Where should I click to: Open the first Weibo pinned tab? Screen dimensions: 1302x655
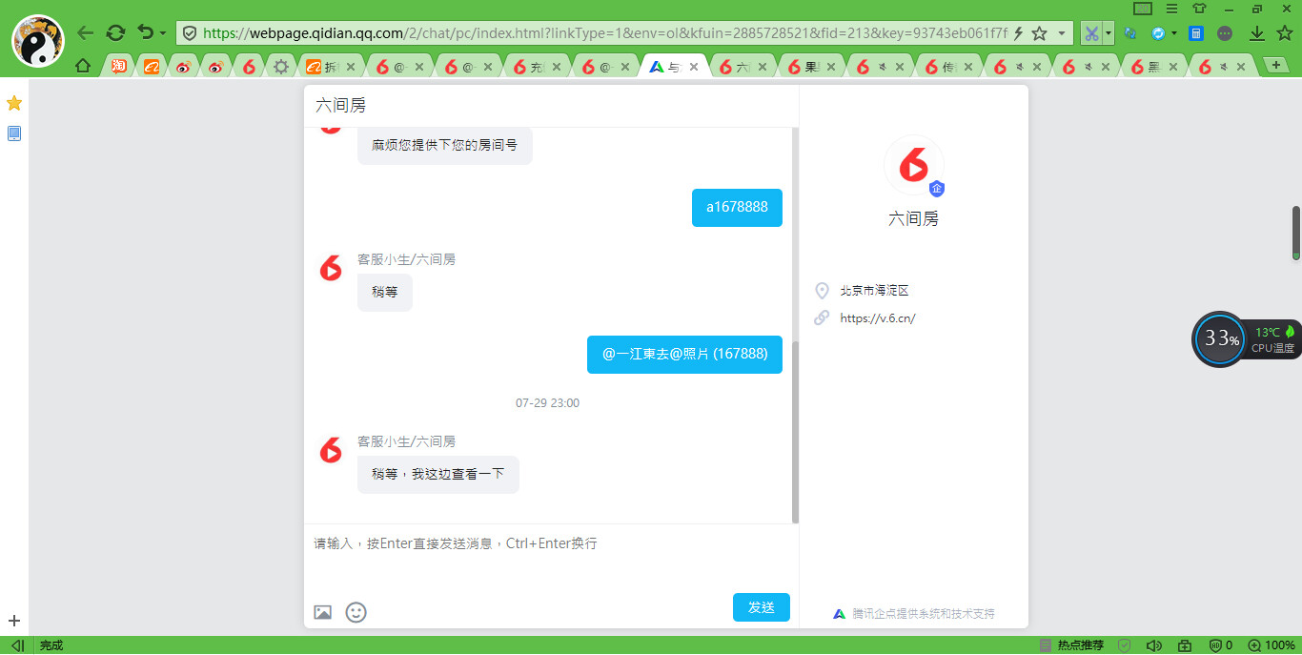[x=183, y=67]
